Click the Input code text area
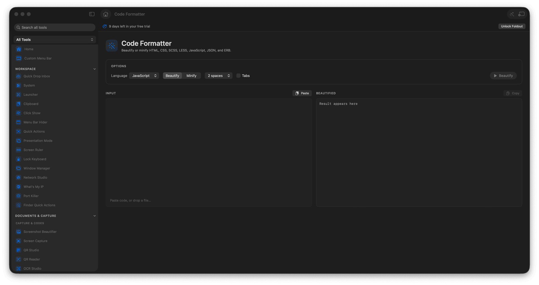539x285 pixels. 209,153
